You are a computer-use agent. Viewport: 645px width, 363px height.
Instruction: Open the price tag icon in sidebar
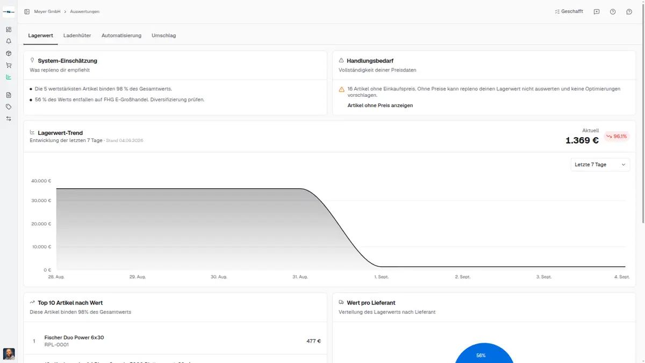(x=9, y=107)
